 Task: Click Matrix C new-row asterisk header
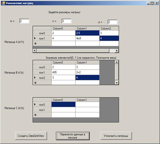click(x=42, y=115)
